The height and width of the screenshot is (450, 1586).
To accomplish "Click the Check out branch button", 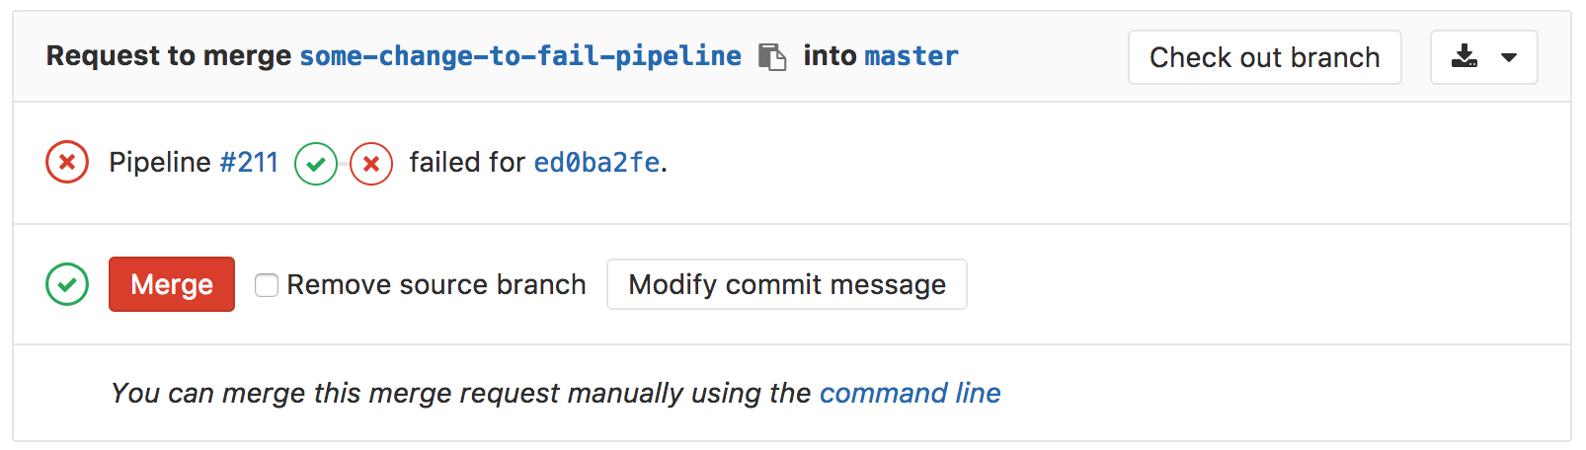I will point(1264,57).
